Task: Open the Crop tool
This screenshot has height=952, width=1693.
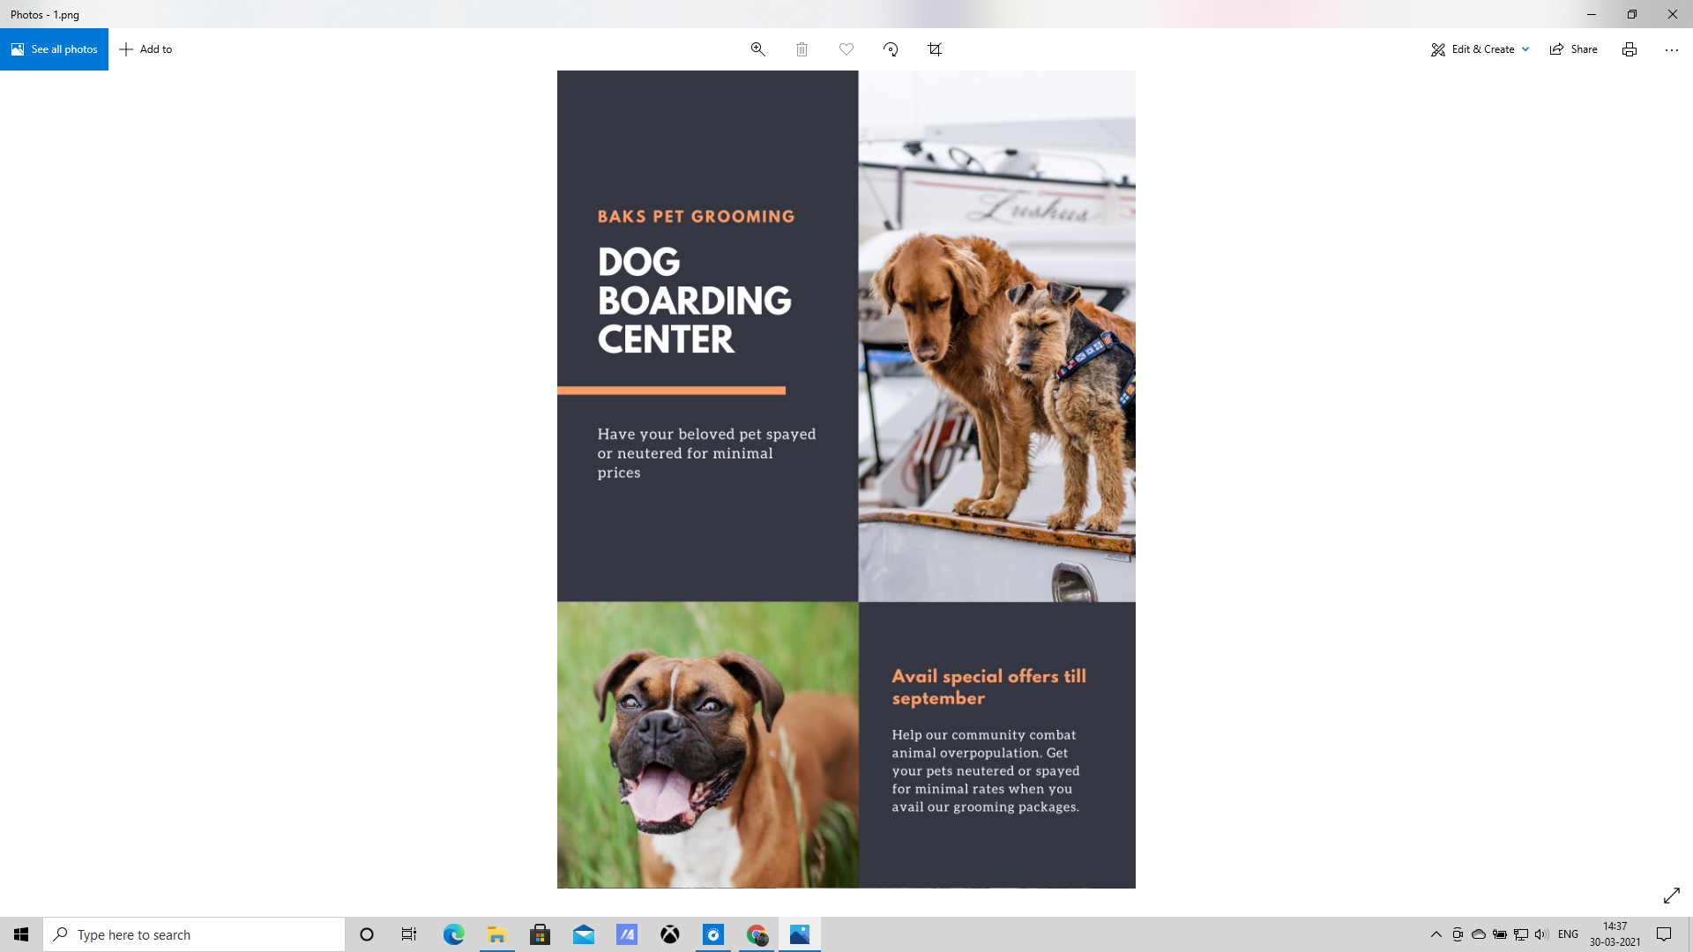Action: [935, 49]
